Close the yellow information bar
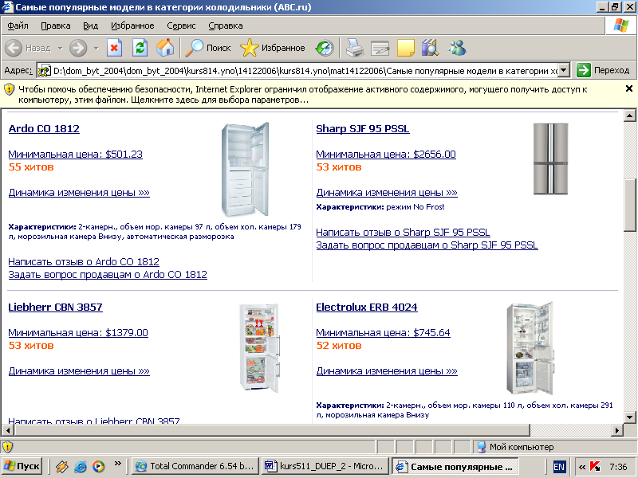 [628, 88]
